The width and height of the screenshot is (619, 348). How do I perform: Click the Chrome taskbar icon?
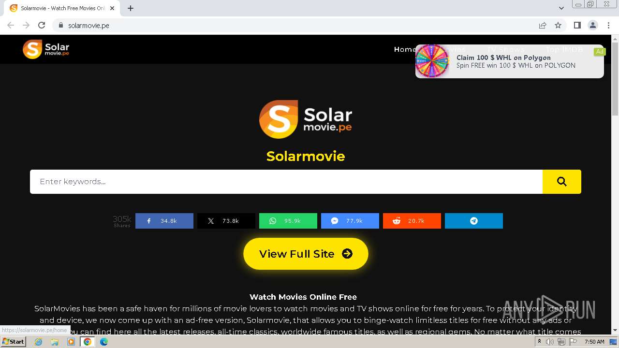[x=88, y=342]
